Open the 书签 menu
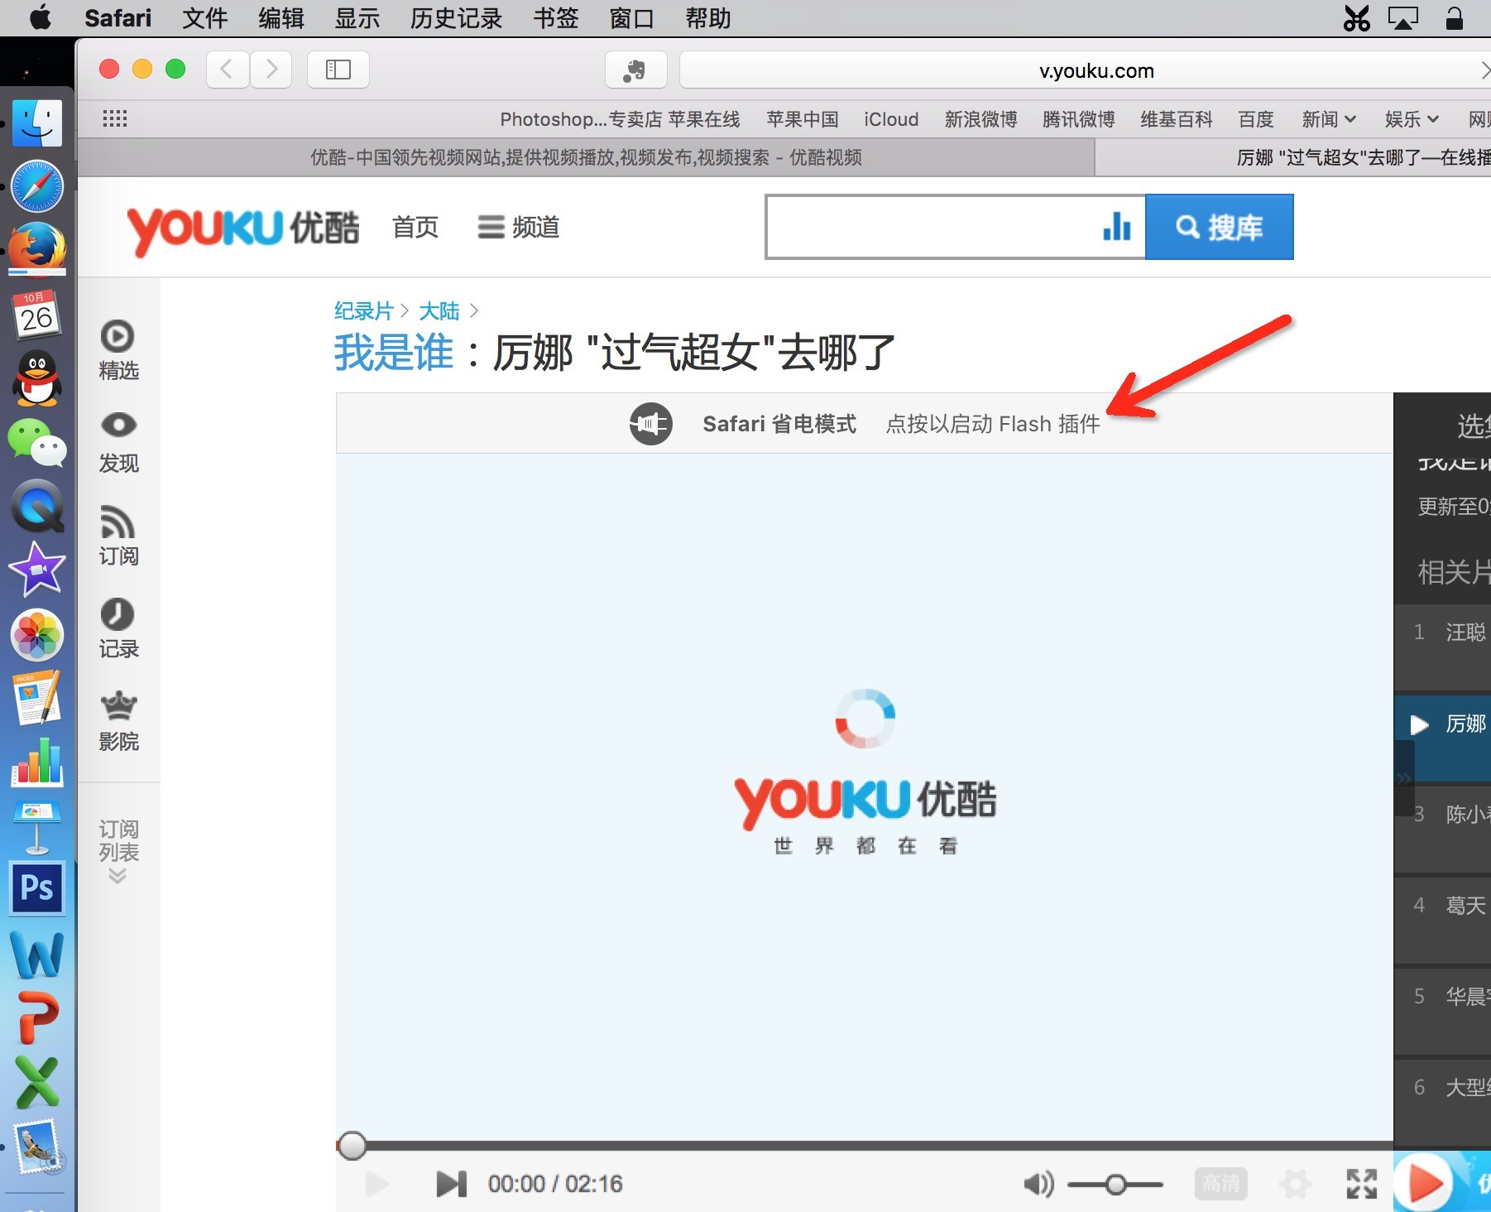 [555, 18]
